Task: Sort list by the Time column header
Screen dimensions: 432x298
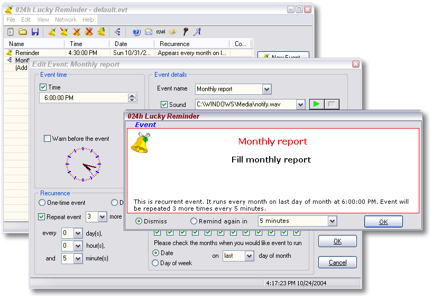Action: [x=87, y=43]
